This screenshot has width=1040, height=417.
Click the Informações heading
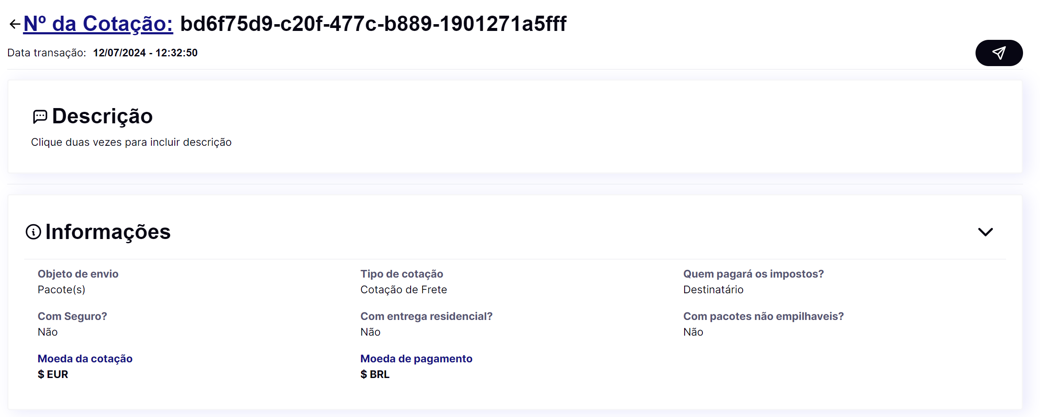coord(108,232)
